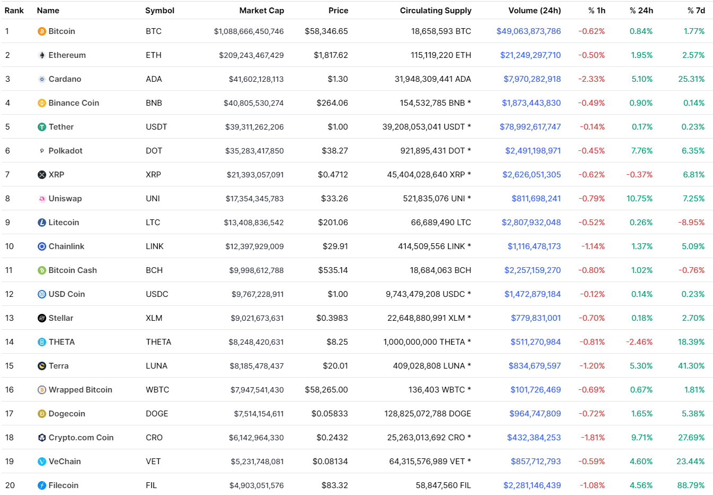Select Bitcoin price $58,346.65

tap(327, 31)
